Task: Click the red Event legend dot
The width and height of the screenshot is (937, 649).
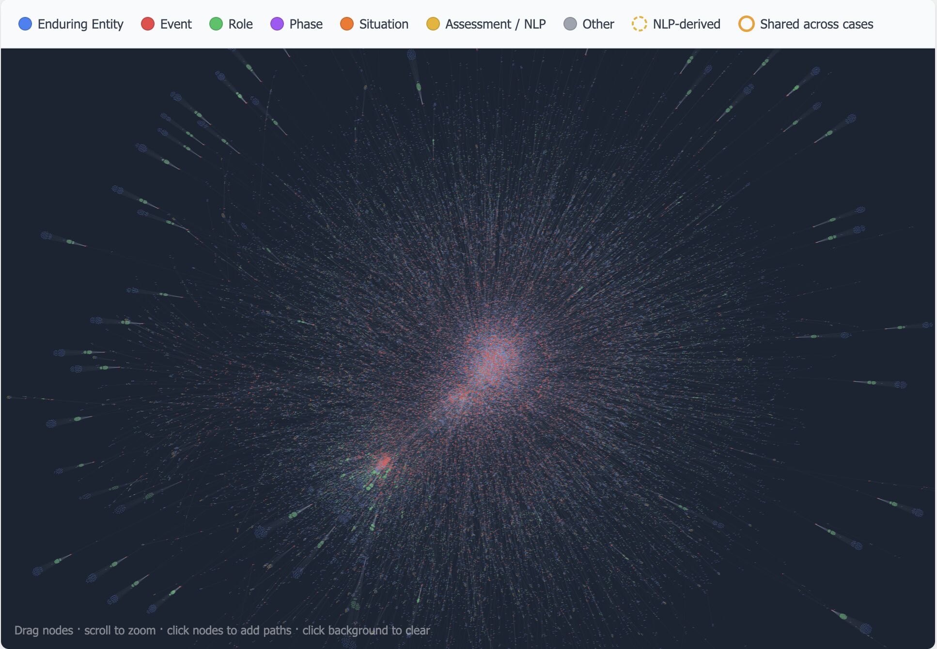Action: click(x=148, y=24)
